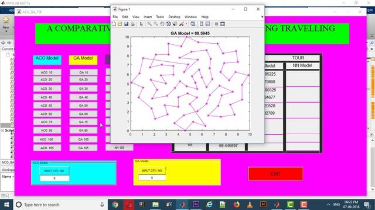Screen dimensions: 375x210
Task: Insert a colorbar via toolbar icon
Action: pos(202,24)
